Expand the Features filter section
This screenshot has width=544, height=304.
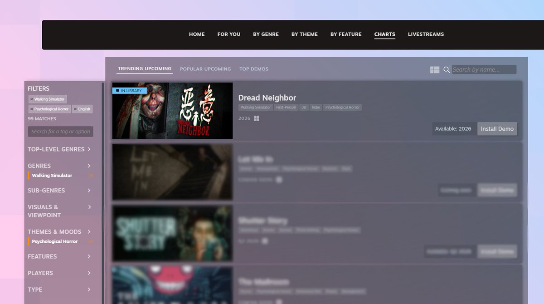[x=59, y=256]
